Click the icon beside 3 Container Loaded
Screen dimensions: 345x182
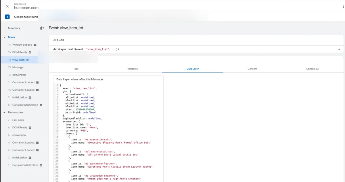click(37, 150)
